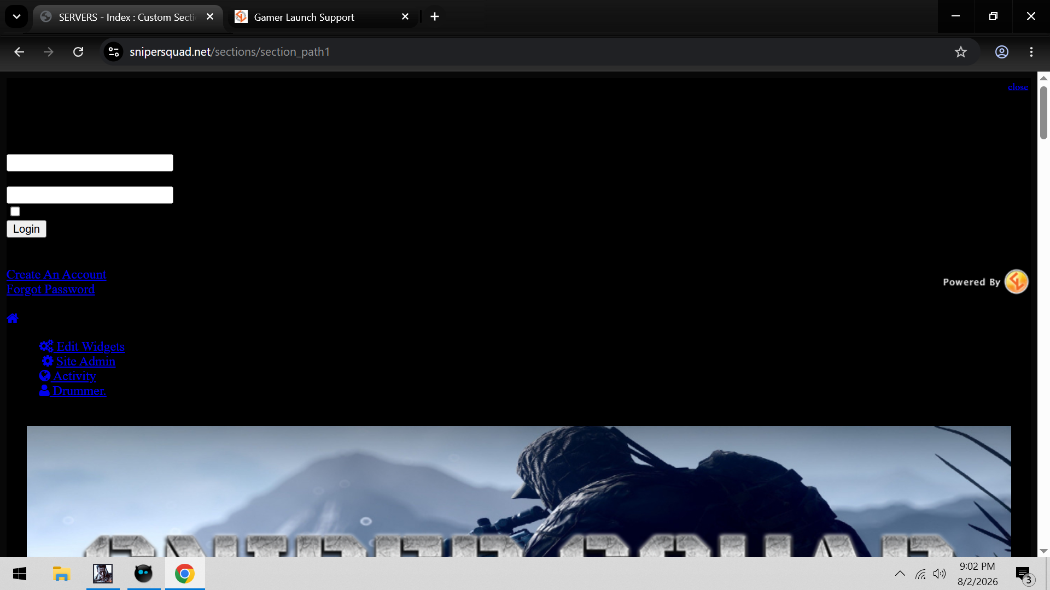Click the Gamer Launch logo beside Powered By

point(1016,282)
